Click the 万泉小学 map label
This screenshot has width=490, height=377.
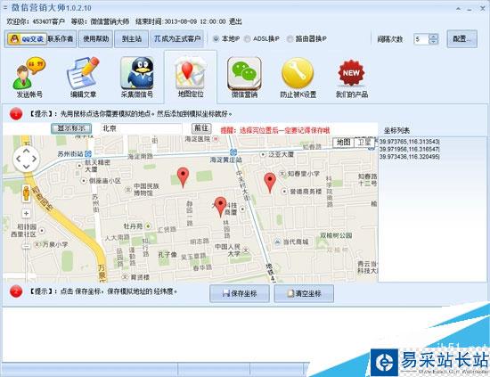[x=55, y=244]
